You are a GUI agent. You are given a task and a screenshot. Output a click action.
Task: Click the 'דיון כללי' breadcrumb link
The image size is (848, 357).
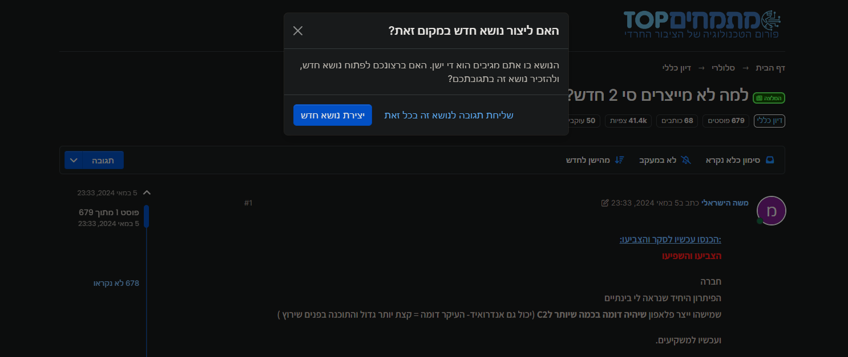coord(677,68)
